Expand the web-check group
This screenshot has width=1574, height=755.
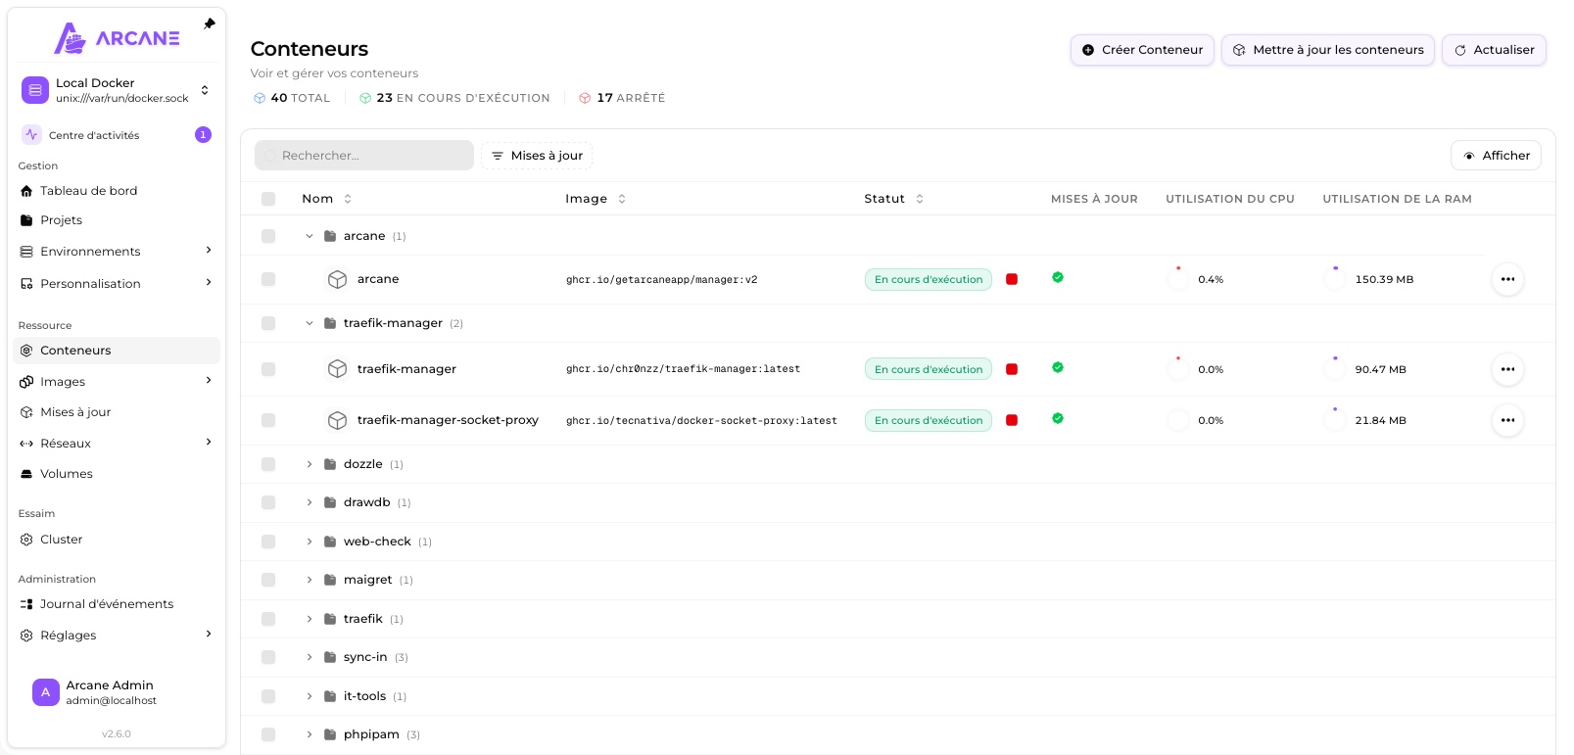pos(310,542)
